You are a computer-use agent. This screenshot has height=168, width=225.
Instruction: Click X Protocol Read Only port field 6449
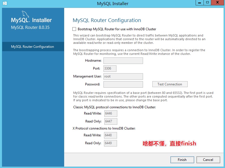tap(110, 143)
